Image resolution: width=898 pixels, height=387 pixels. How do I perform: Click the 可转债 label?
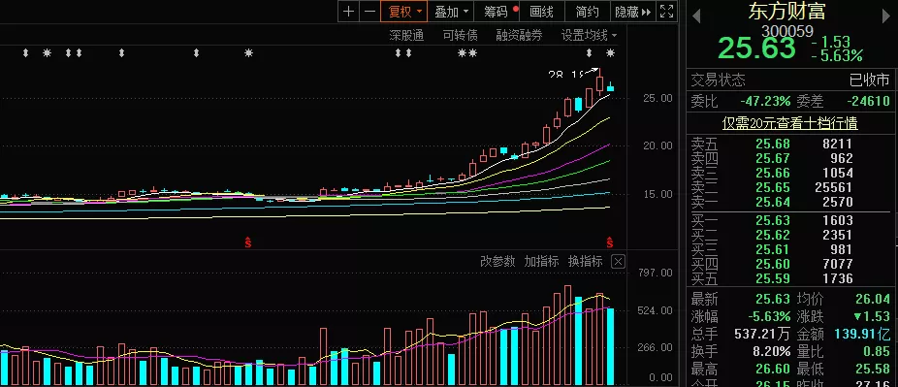tap(461, 36)
